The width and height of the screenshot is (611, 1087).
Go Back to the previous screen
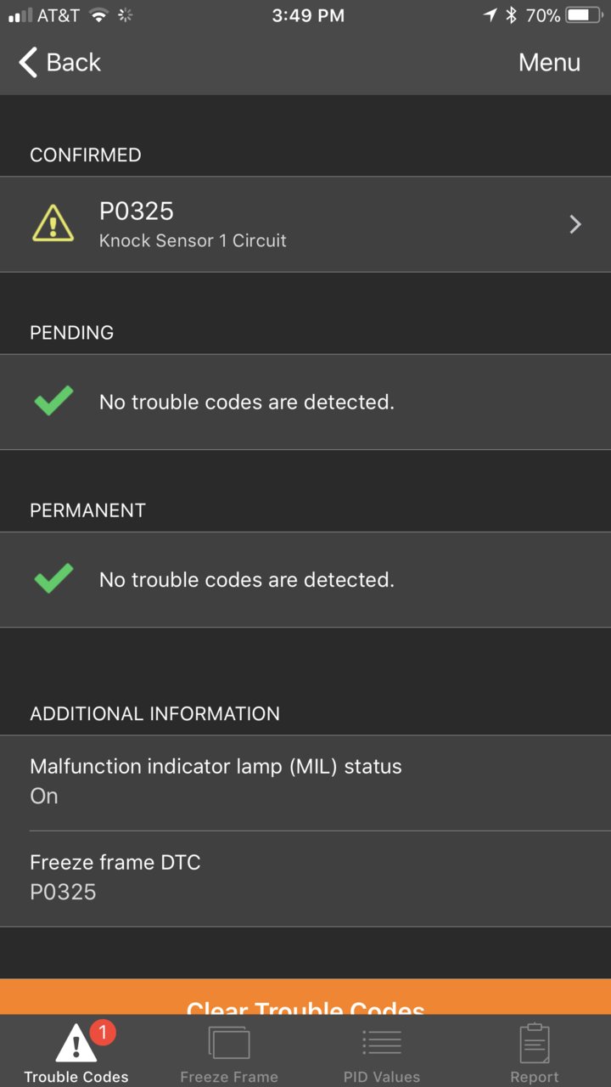tap(59, 62)
